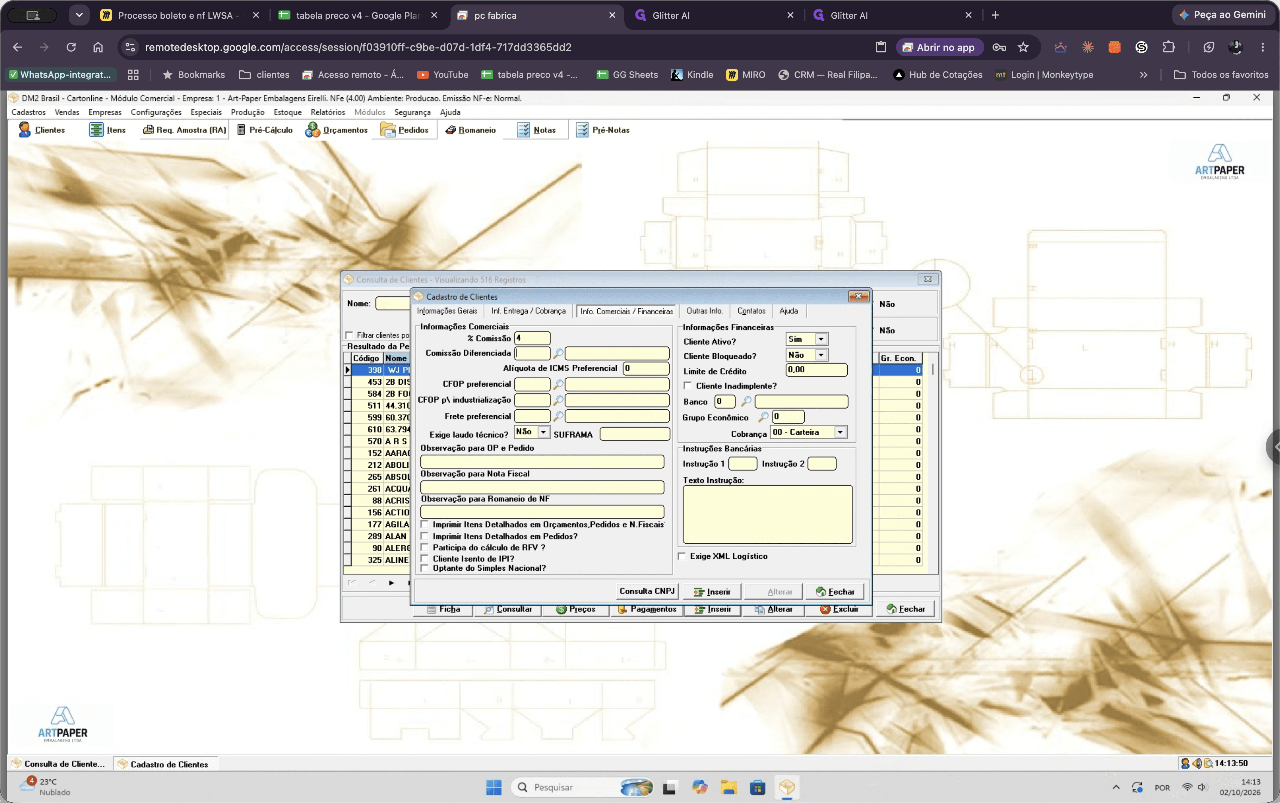
Task: Check Participa do cálculo de RFV
Action: (x=424, y=547)
